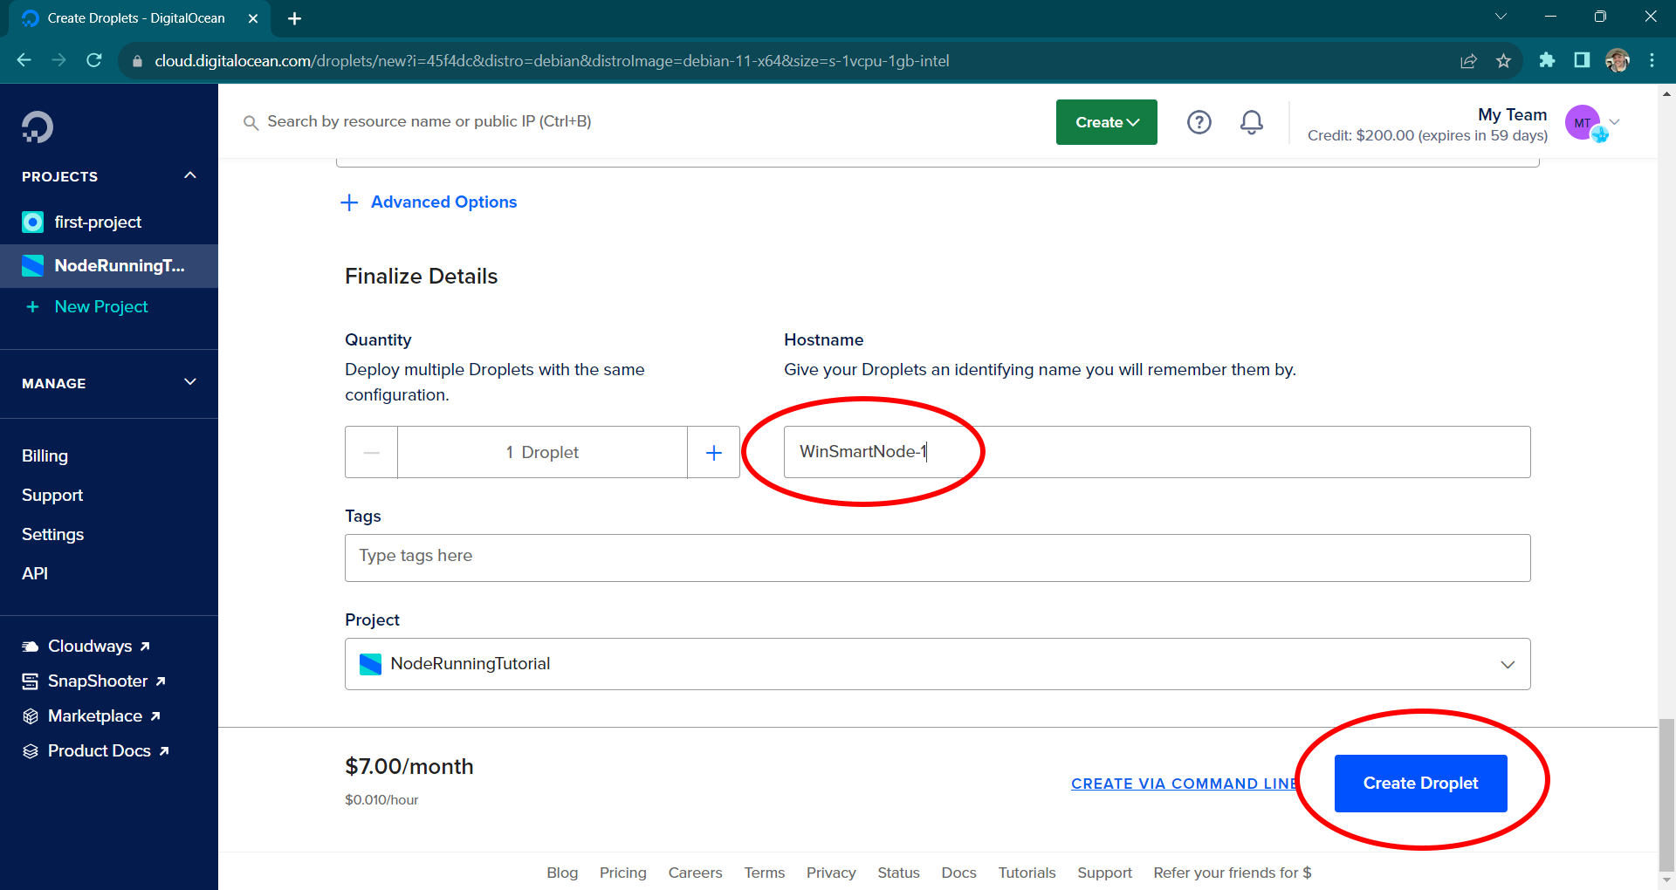The image size is (1676, 890).
Task: Open the Status footer link
Action: pyautogui.click(x=898, y=873)
